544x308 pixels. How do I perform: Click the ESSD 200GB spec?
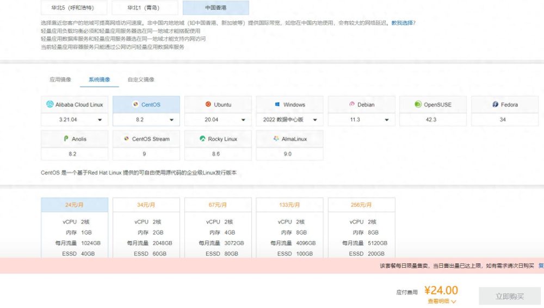367,254
